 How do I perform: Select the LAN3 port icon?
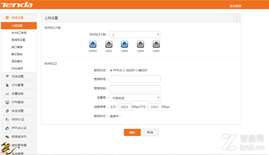[124, 44]
